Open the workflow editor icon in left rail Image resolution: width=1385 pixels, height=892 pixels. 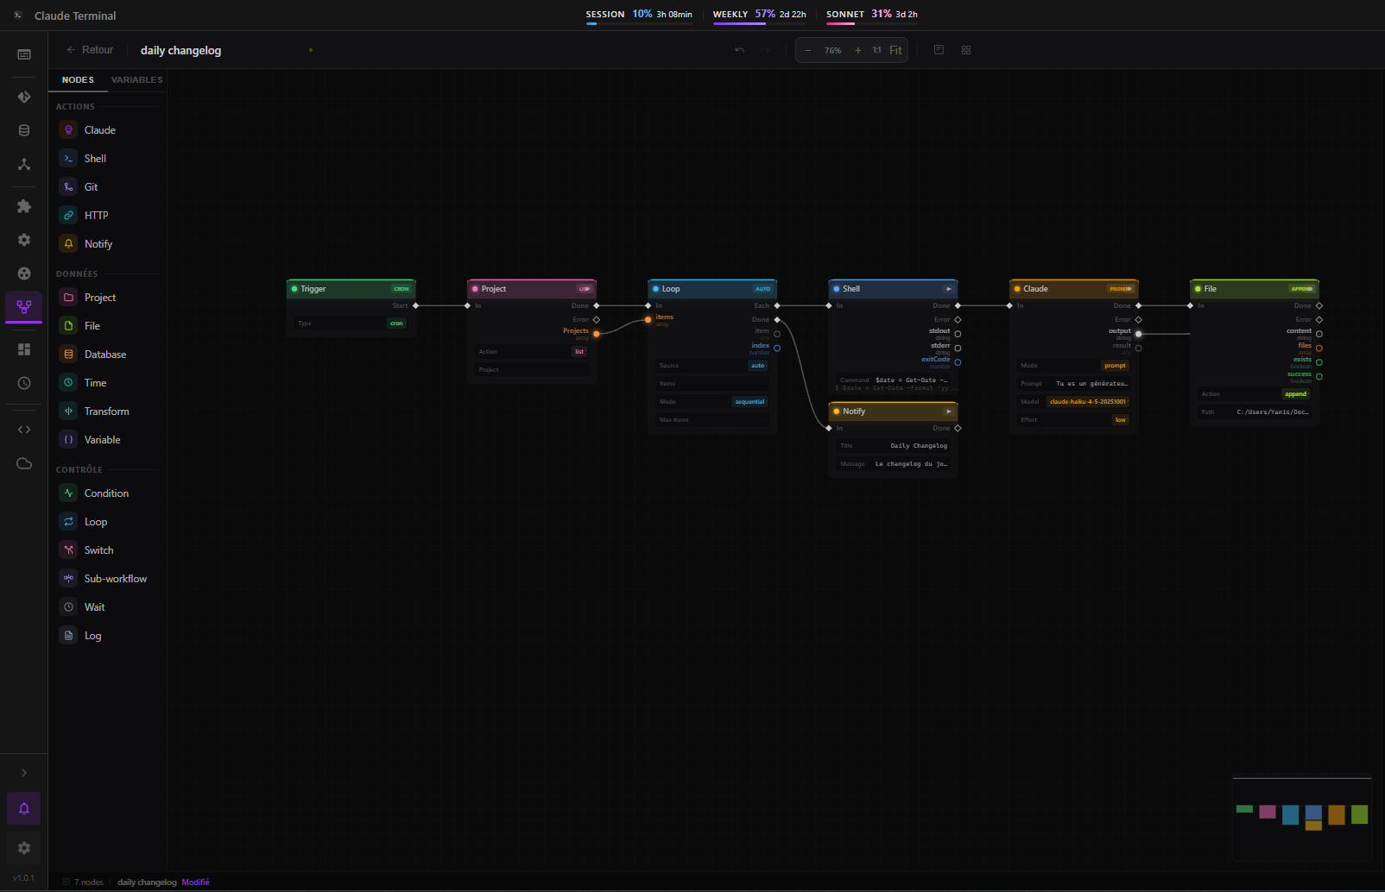coord(23,308)
